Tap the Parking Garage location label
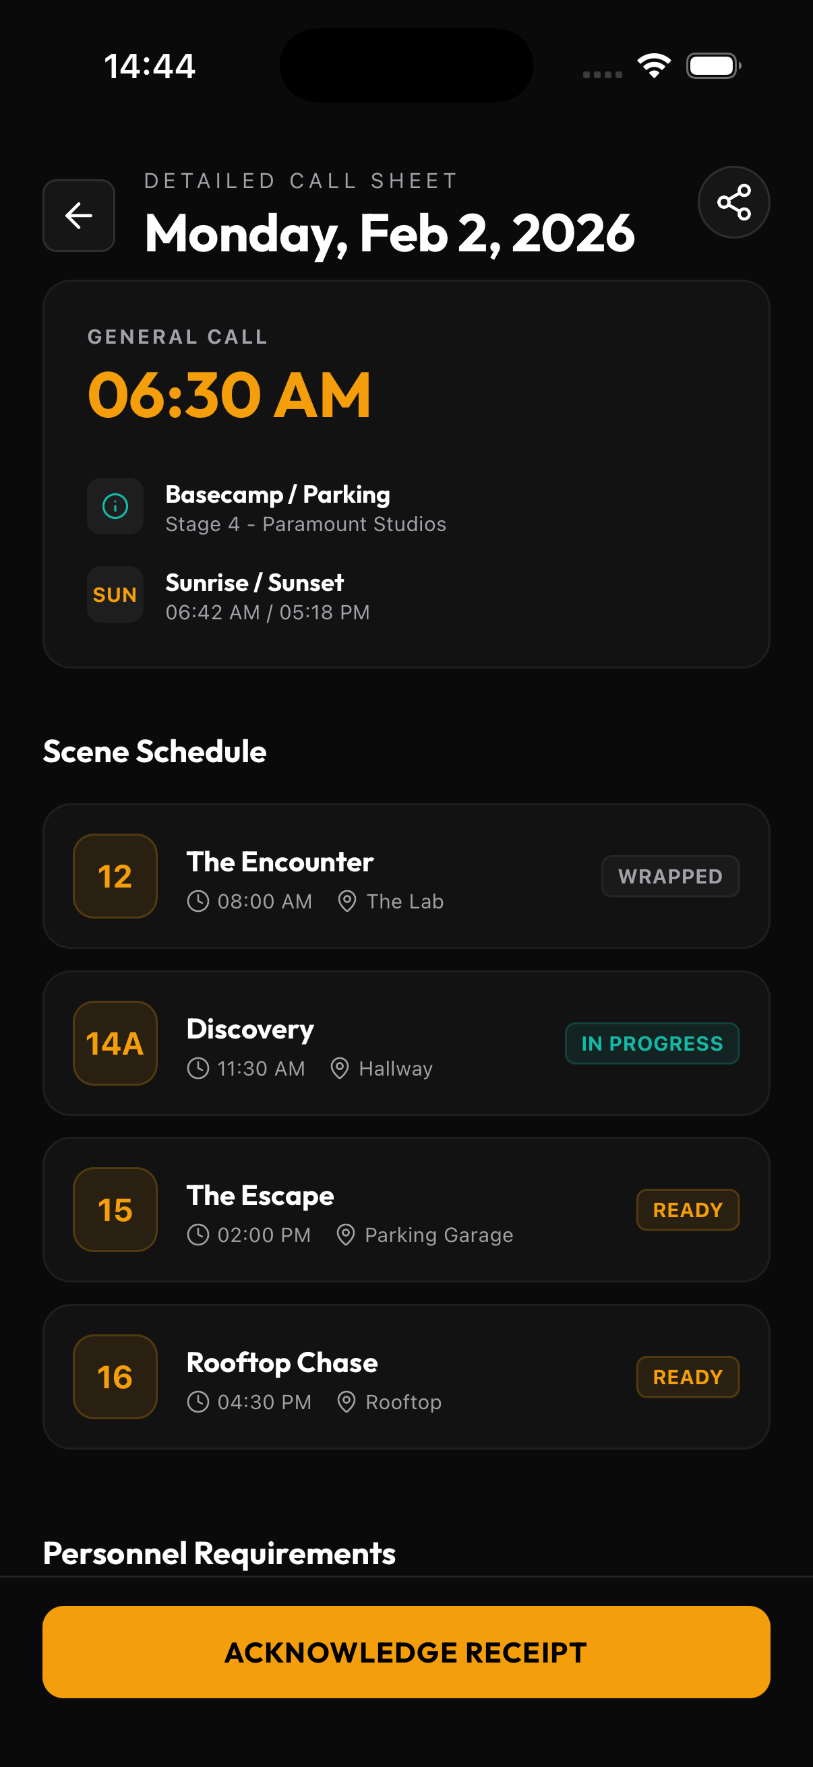 tap(438, 1235)
